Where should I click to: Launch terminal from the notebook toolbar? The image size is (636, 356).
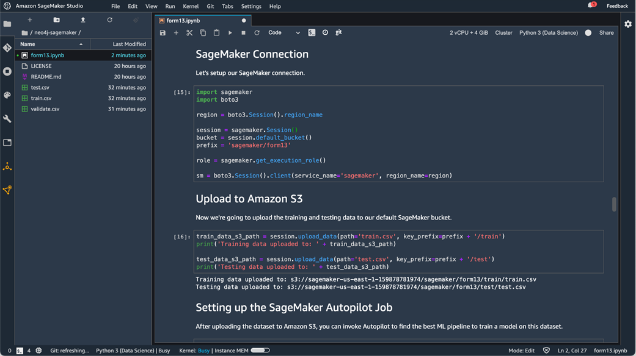(x=312, y=33)
